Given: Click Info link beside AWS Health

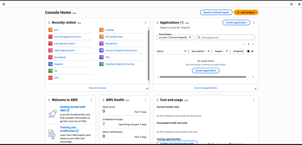Looking at the screenshot, I should pyautogui.click(x=127, y=100).
